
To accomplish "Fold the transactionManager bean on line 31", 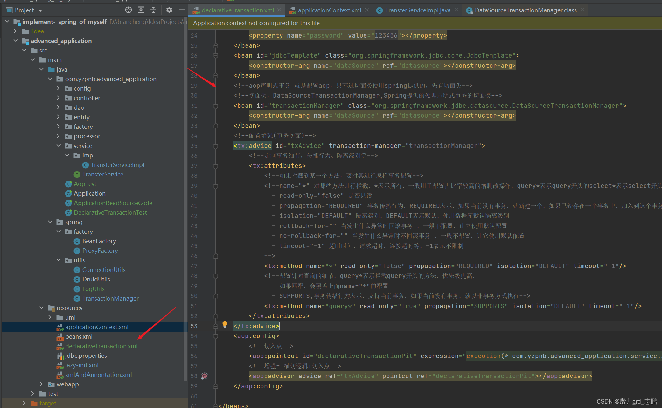I will pyautogui.click(x=216, y=106).
